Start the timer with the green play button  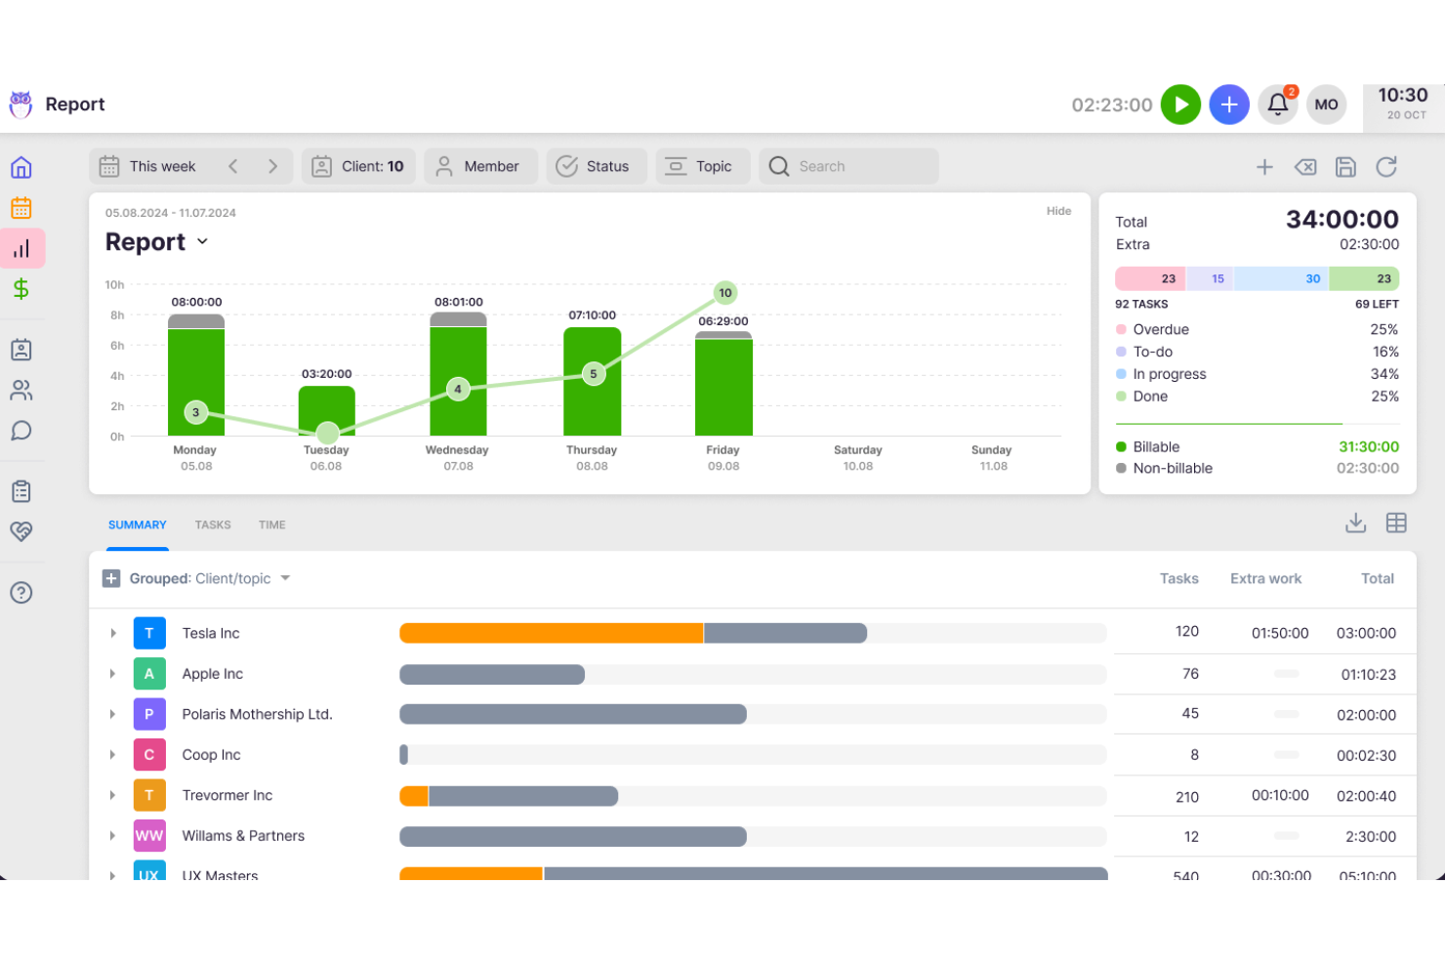coord(1180,104)
